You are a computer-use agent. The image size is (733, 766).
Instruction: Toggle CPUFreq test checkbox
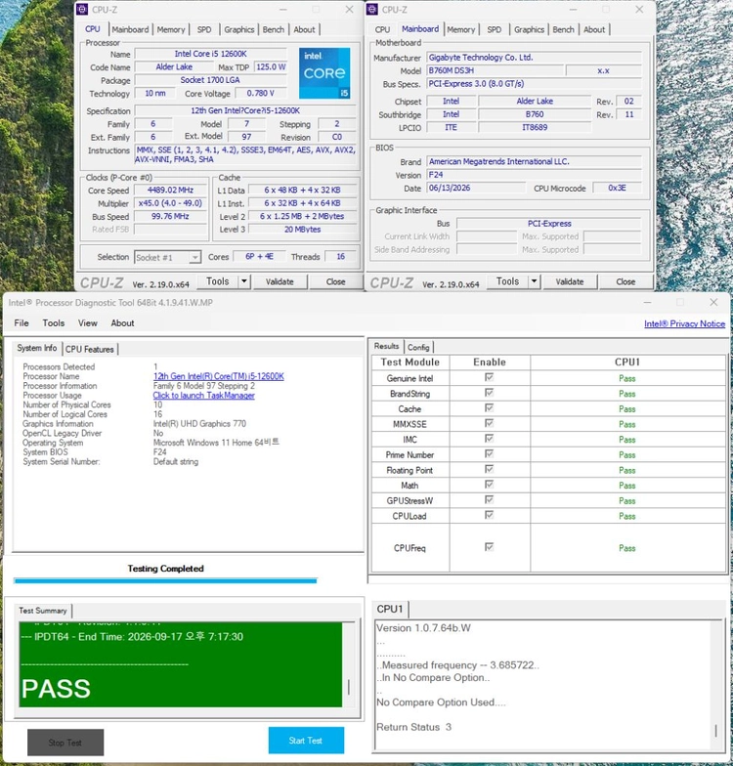click(x=489, y=547)
